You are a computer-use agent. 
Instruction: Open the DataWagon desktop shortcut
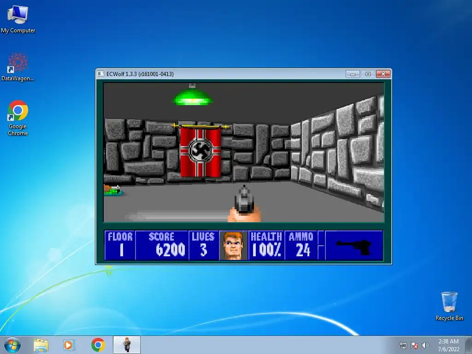[18, 67]
